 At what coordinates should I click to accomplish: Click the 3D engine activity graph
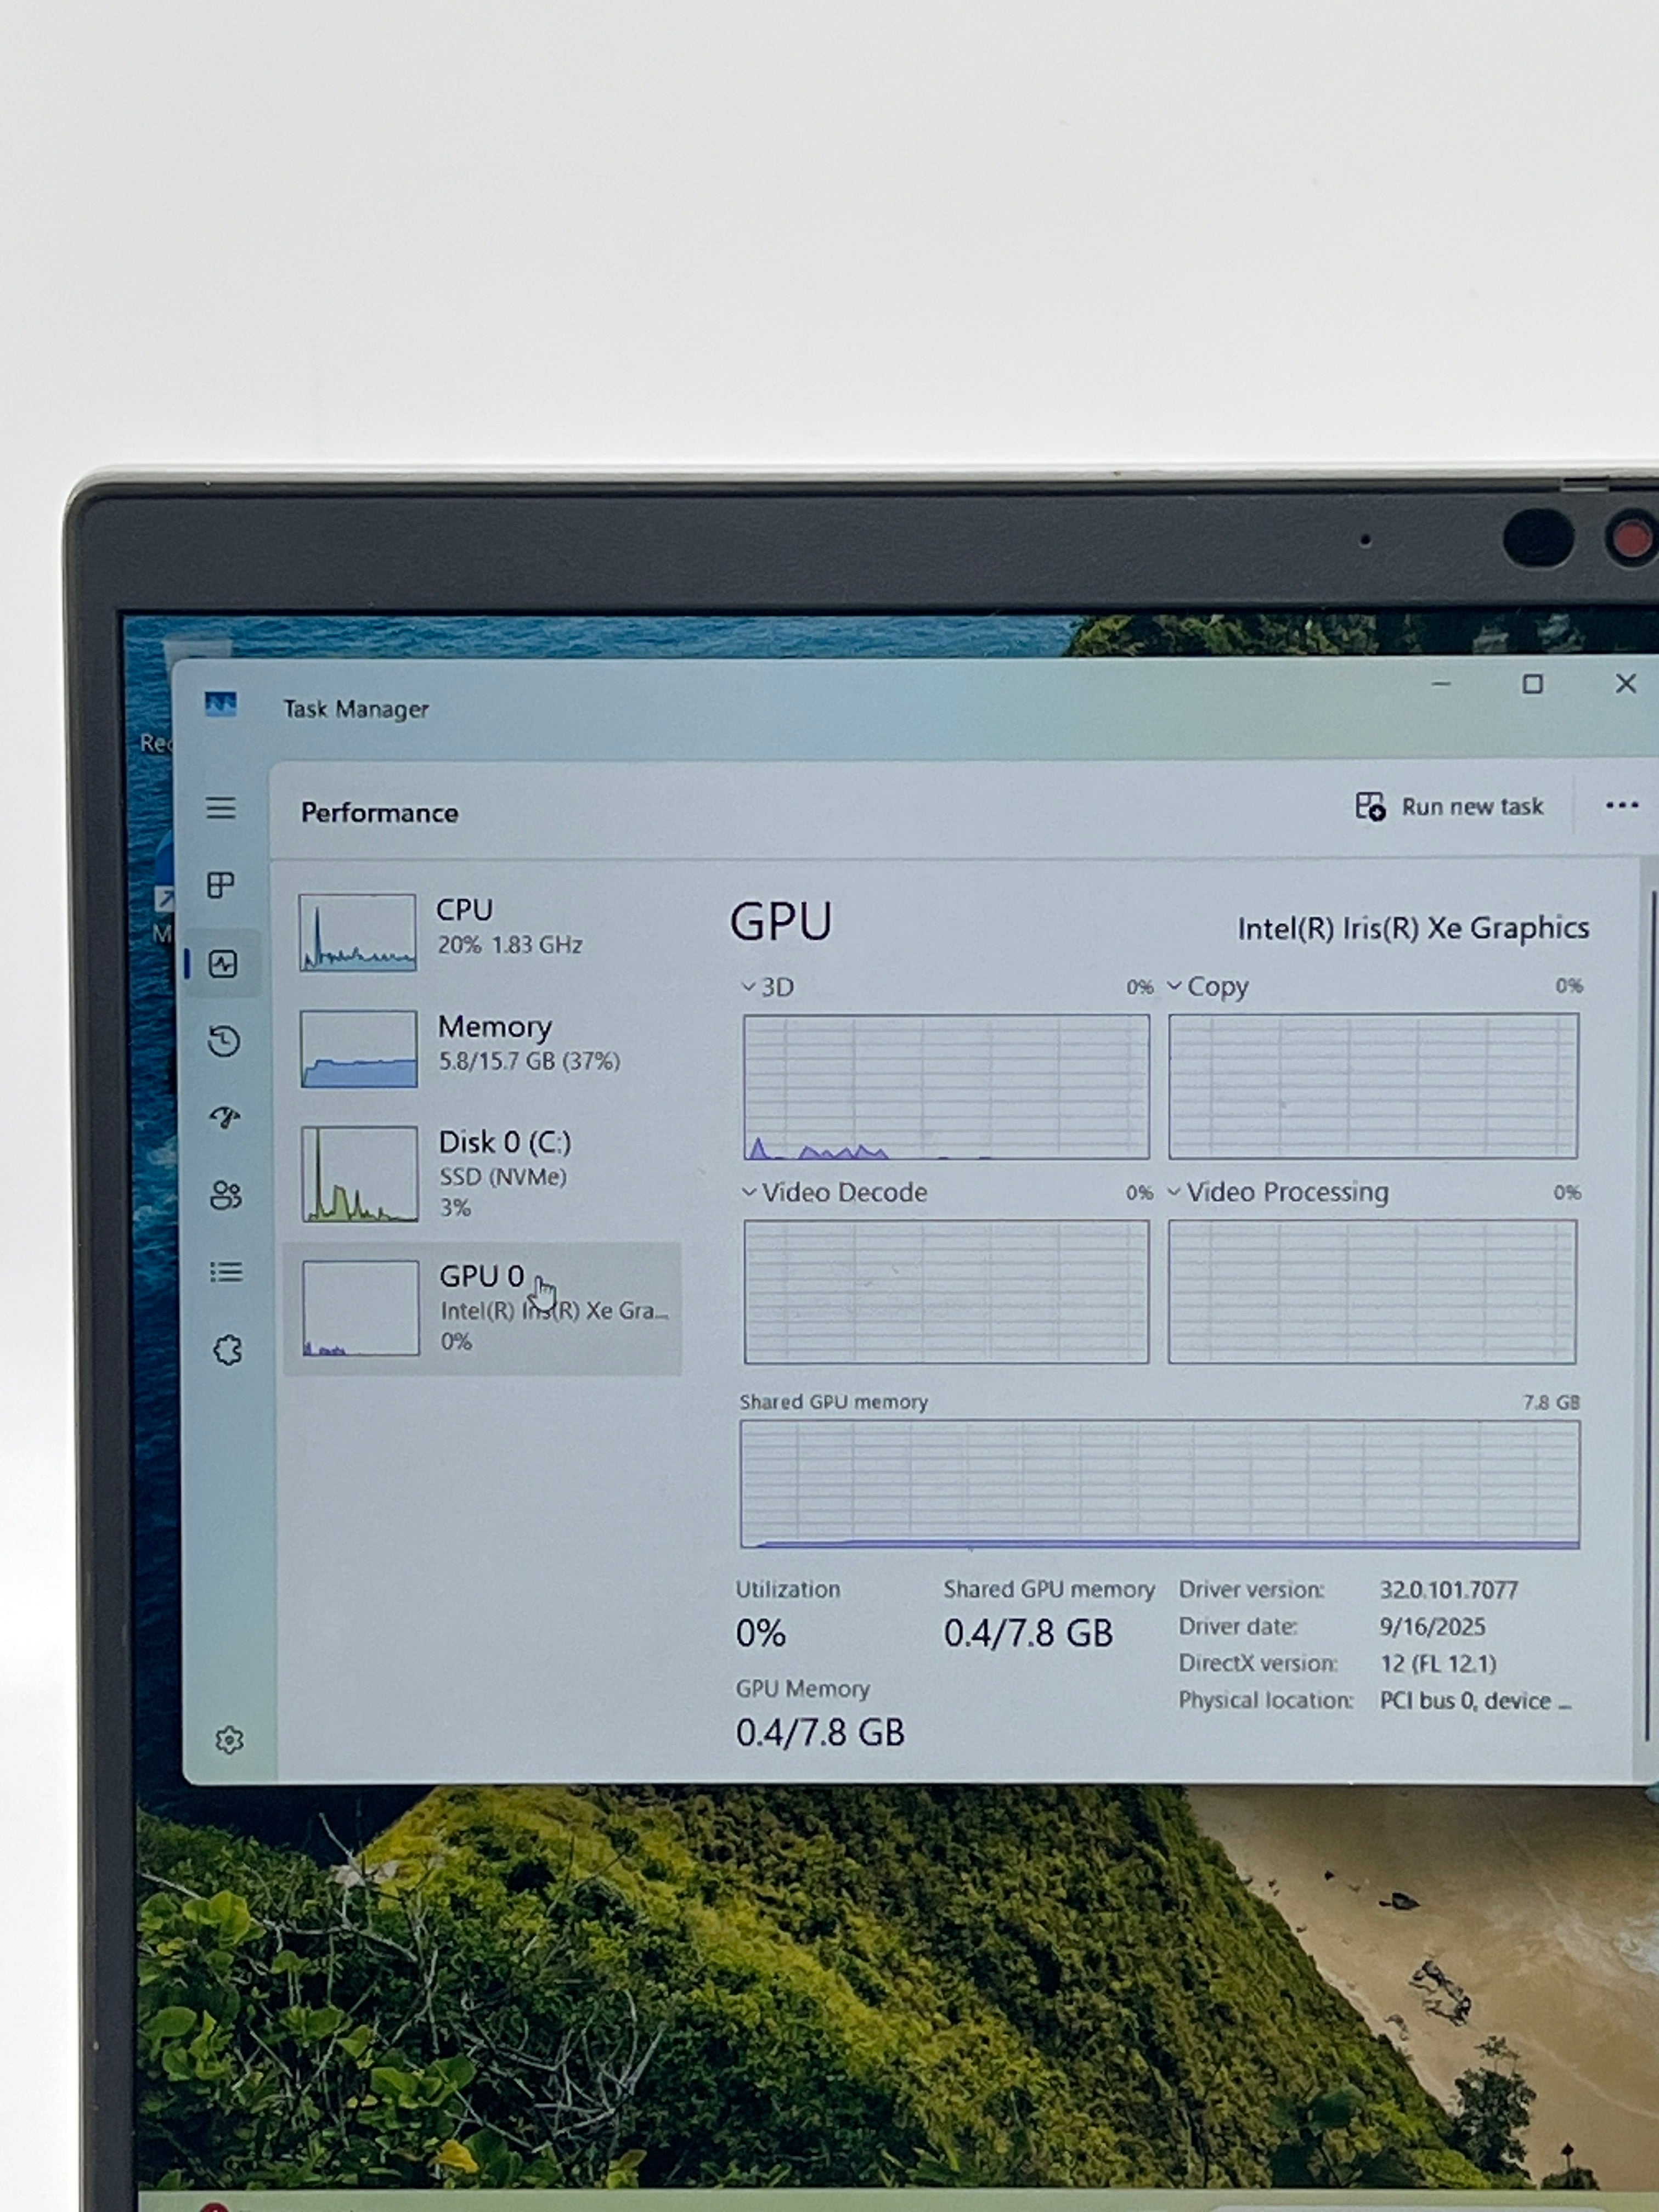click(x=946, y=1087)
